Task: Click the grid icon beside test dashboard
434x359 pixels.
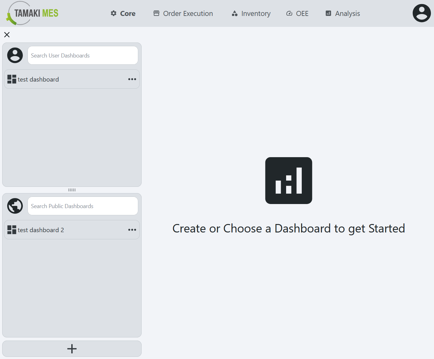Action: (11, 79)
